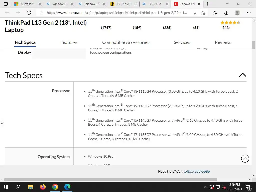This screenshot has width=256, height=192.
Task: Click the Windows 10 Pro entry
Action: click(x=101, y=156)
